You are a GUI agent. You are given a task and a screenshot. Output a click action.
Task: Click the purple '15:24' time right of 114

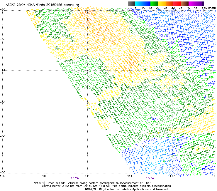click(x=150, y=178)
